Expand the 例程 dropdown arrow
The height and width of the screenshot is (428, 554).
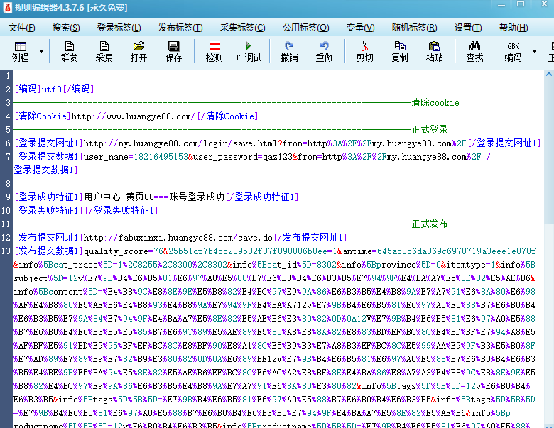pyautogui.click(x=41, y=51)
